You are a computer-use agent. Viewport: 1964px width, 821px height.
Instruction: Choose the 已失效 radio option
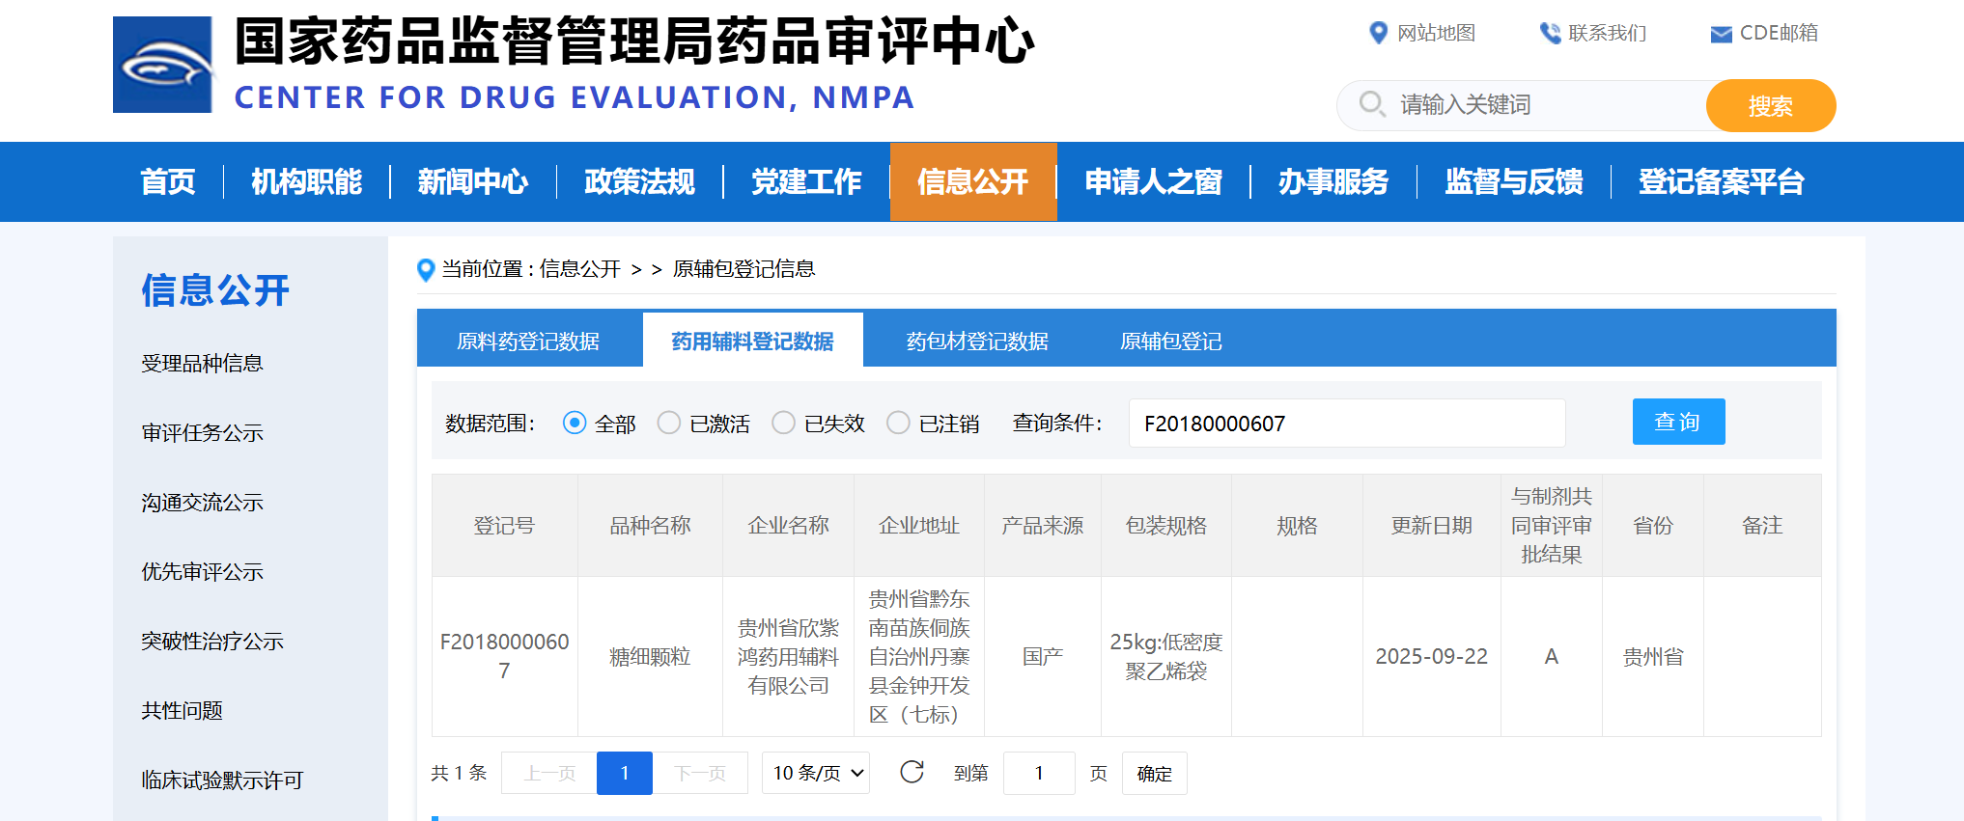[x=783, y=424]
